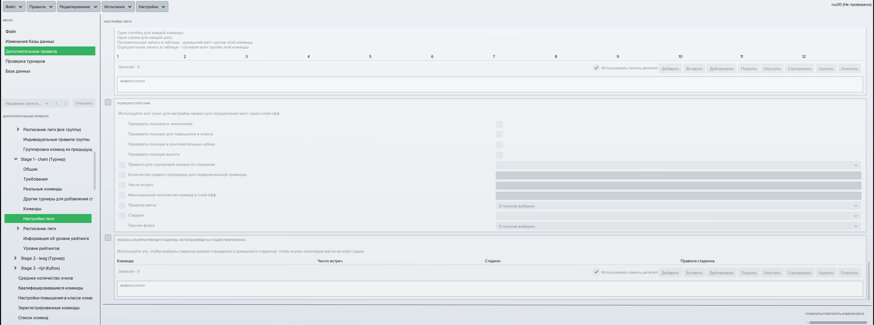Open Правило для сортировки команд dropdown

678,165
